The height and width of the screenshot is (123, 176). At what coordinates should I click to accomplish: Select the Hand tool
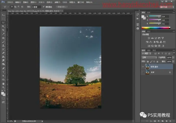click(x=3, y=84)
